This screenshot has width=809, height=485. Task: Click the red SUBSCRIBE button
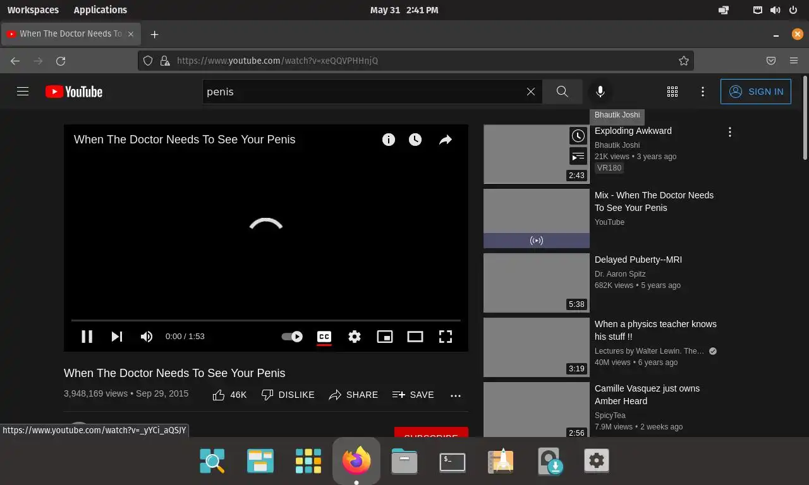point(431,432)
